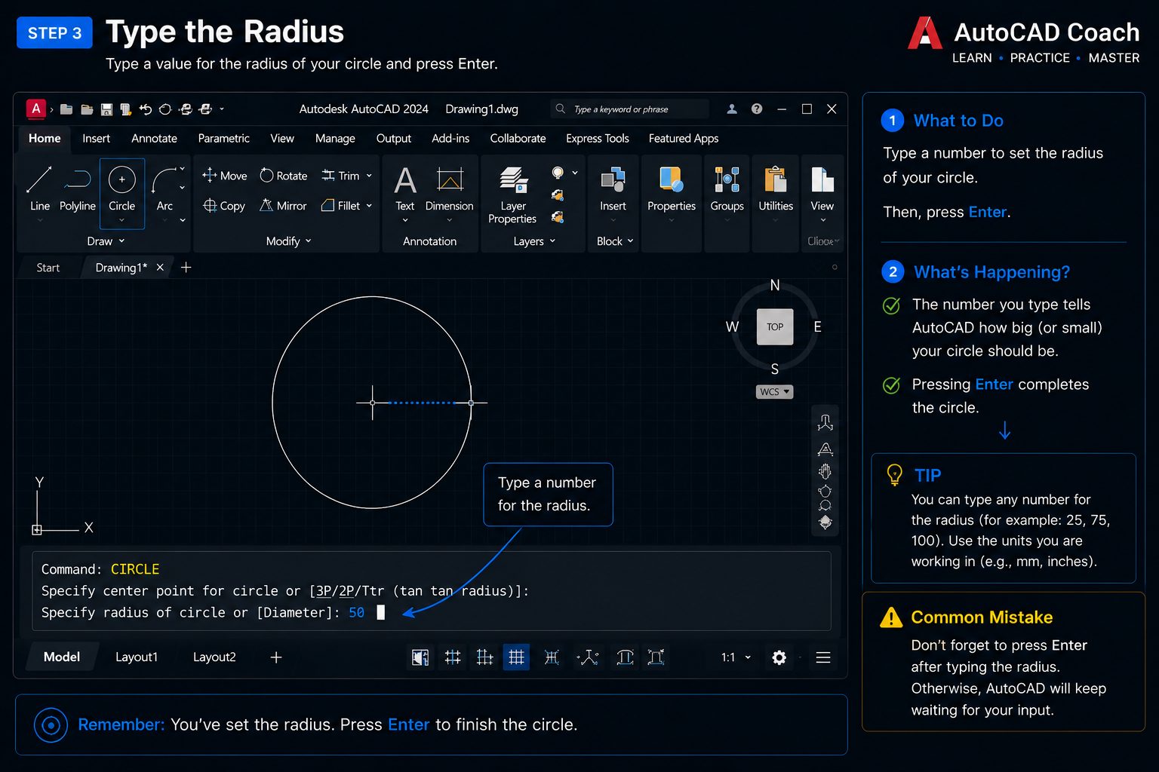Screen dimensions: 1159x772
Task: Add a new layout with plus button
Action: click(x=276, y=657)
